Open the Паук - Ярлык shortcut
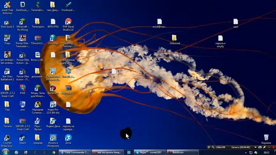 click(x=38, y=124)
